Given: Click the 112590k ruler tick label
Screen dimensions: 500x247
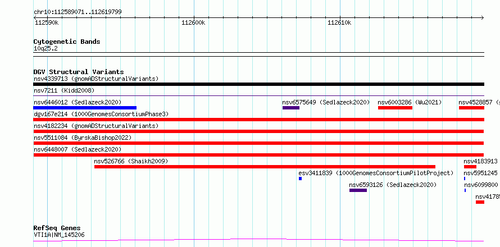Looking at the screenshot, I should [x=47, y=22].
